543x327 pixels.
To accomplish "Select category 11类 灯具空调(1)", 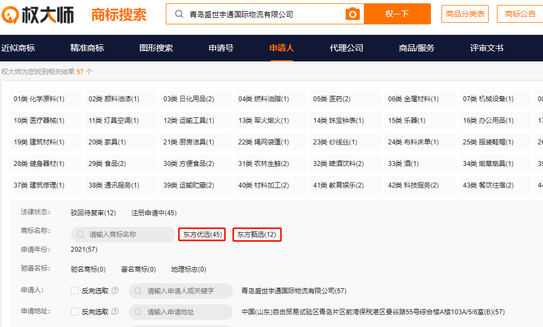I will click(x=120, y=120).
